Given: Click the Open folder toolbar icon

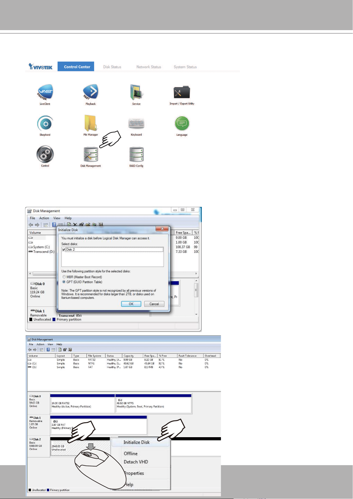Looking at the screenshot, I should 88,225.
